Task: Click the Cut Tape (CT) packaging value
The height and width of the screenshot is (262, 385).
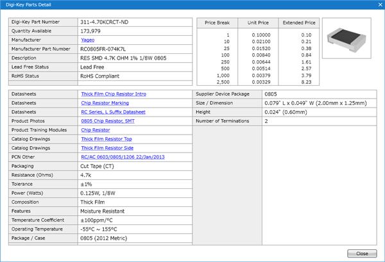Action: pos(98,166)
